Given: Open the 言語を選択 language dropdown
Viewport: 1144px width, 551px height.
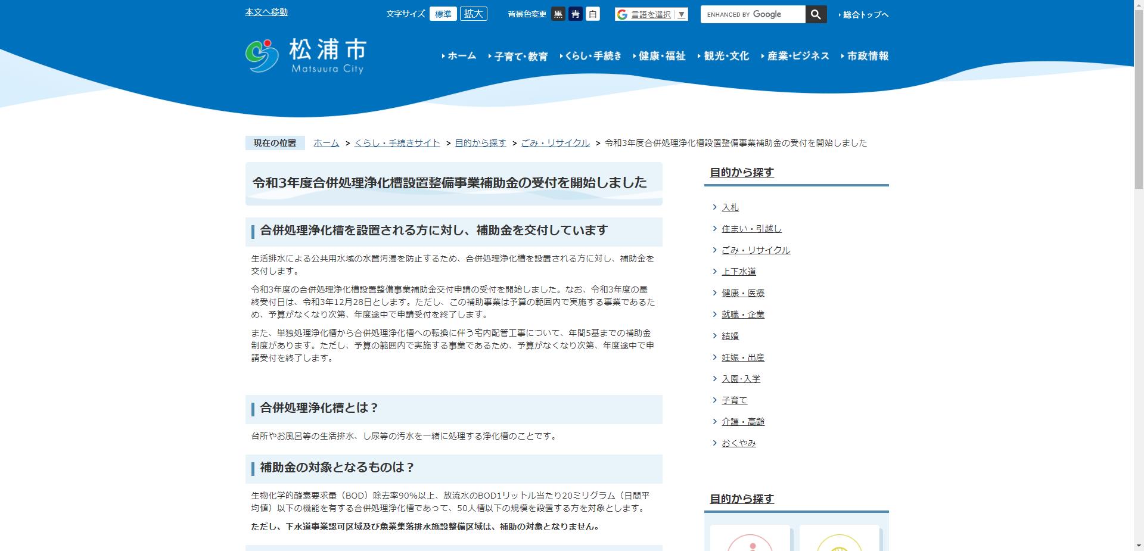Looking at the screenshot, I should click(x=650, y=14).
